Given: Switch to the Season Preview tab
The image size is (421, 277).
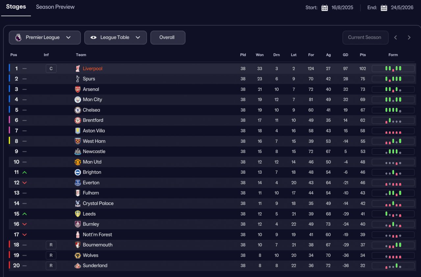Looking at the screenshot, I should coord(55,7).
